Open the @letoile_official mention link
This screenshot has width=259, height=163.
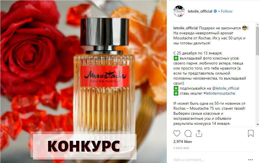pos(226,88)
